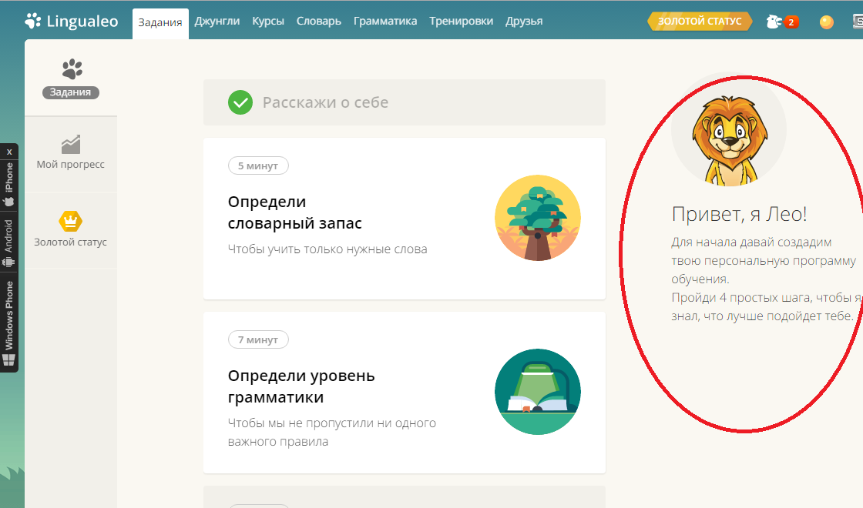
Task: Click the orange meatball currency icon
Action: (x=825, y=21)
